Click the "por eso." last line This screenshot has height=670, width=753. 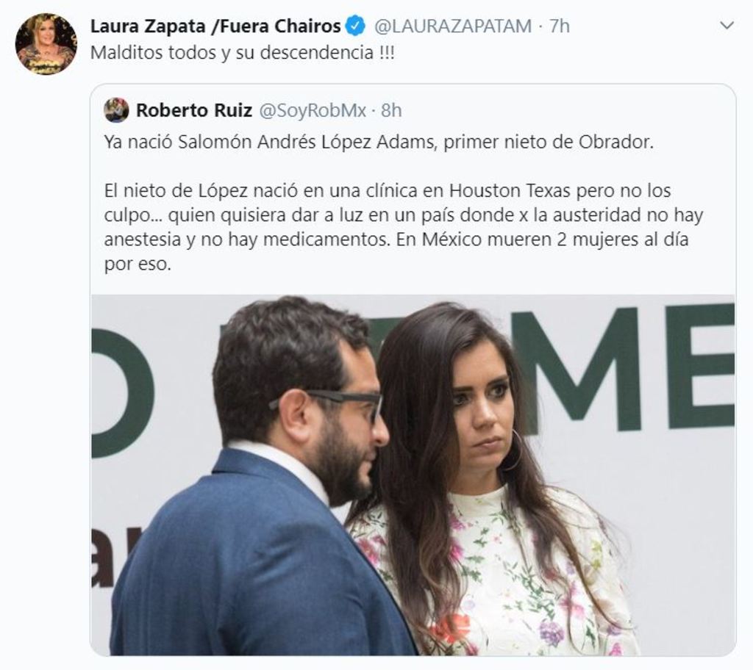[138, 264]
